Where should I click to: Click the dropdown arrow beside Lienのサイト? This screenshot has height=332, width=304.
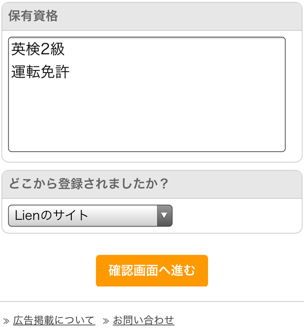pyautogui.click(x=165, y=215)
